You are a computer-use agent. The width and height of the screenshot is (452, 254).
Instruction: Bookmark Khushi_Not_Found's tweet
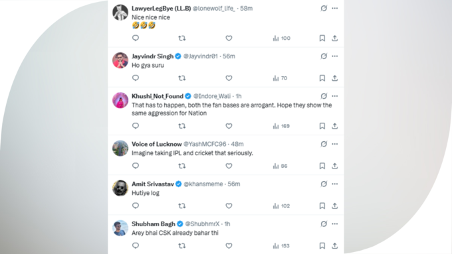322,126
